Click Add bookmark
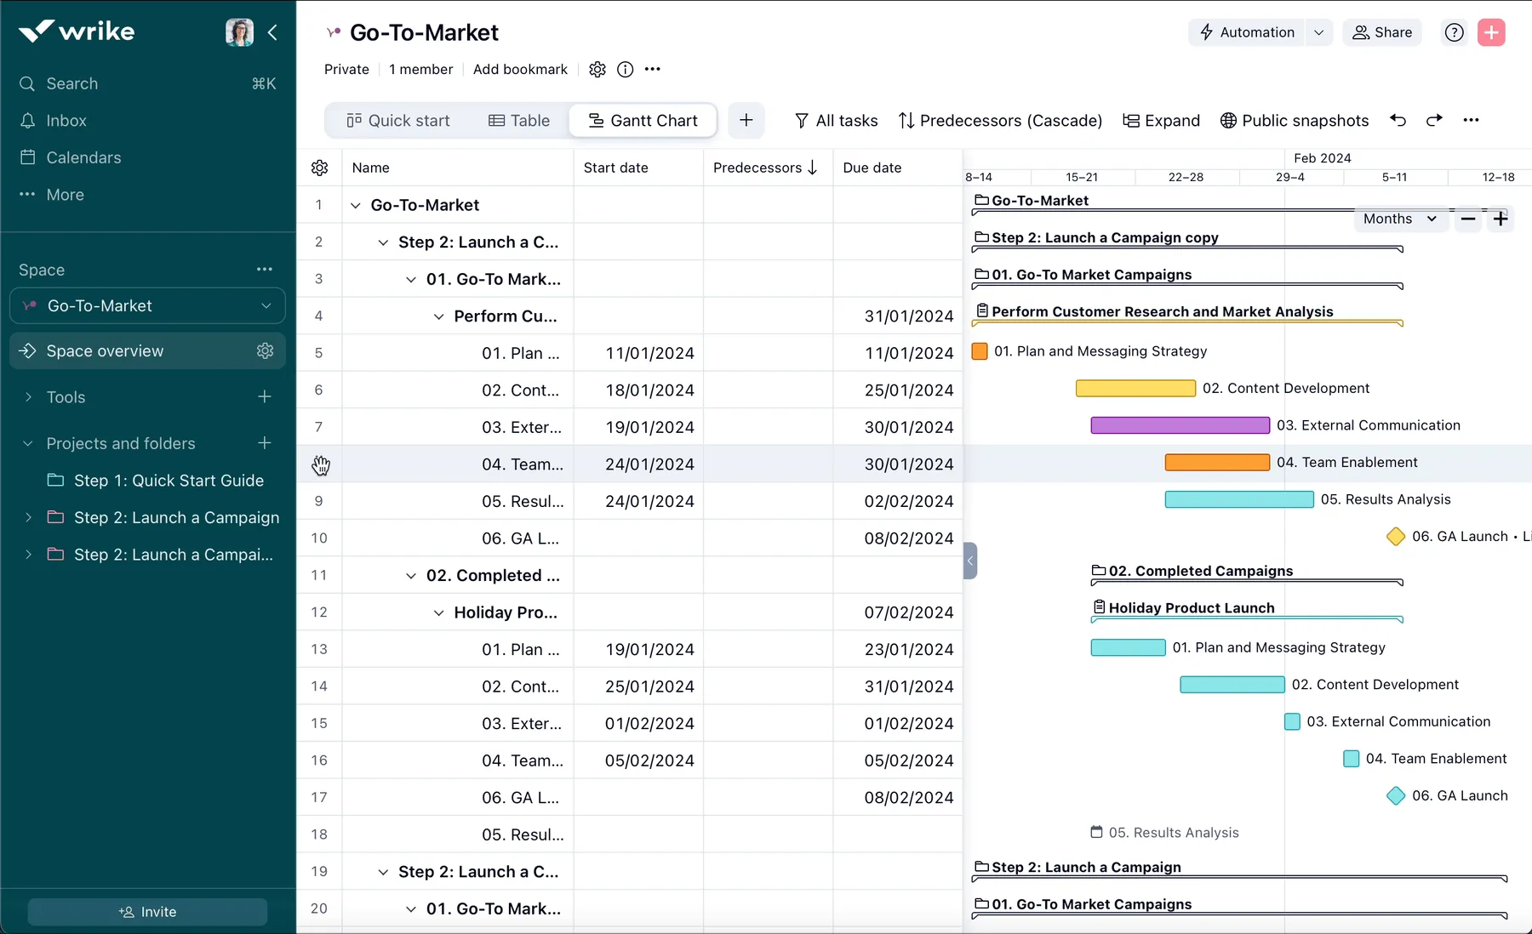Screen dimensions: 1532x934 pyautogui.click(x=520, y=69)
